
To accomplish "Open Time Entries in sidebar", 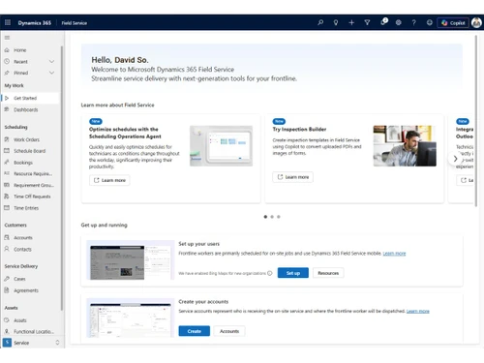I will (30, 208).
